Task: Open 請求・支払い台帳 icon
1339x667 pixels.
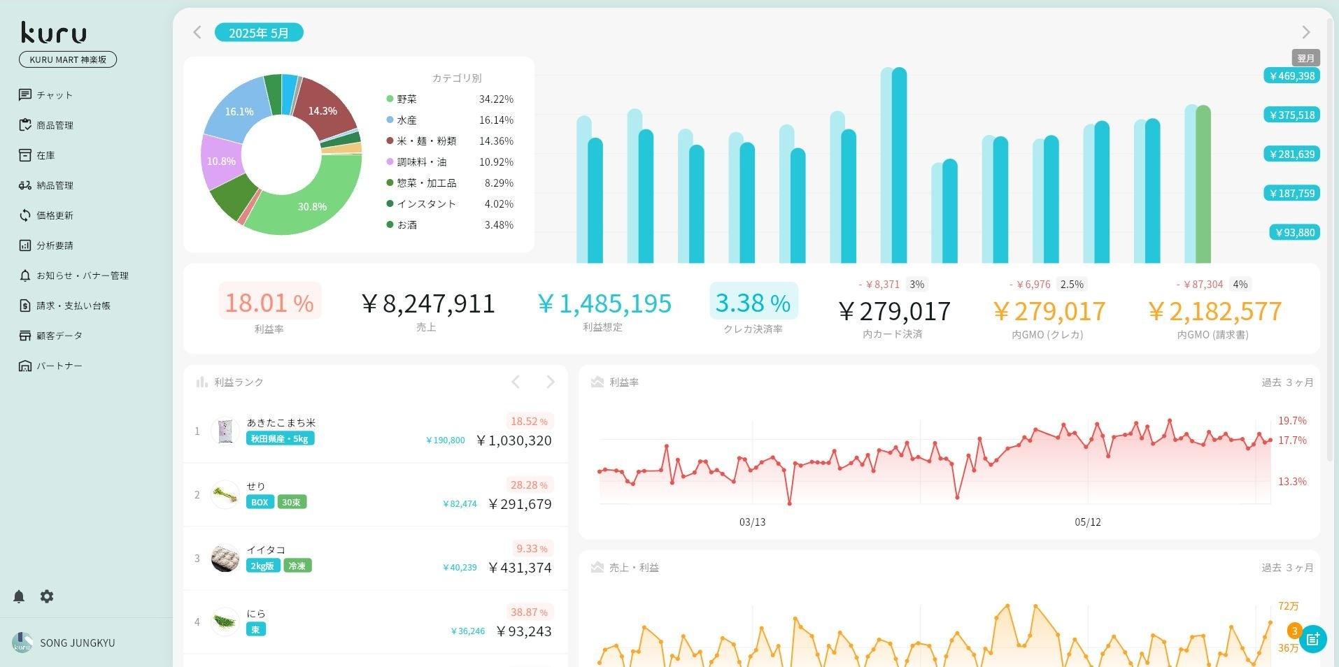Action: (x=25, y=306)
